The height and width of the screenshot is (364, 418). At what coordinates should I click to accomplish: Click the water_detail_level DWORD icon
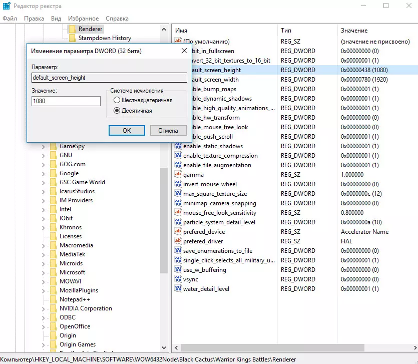coord(178,288)
